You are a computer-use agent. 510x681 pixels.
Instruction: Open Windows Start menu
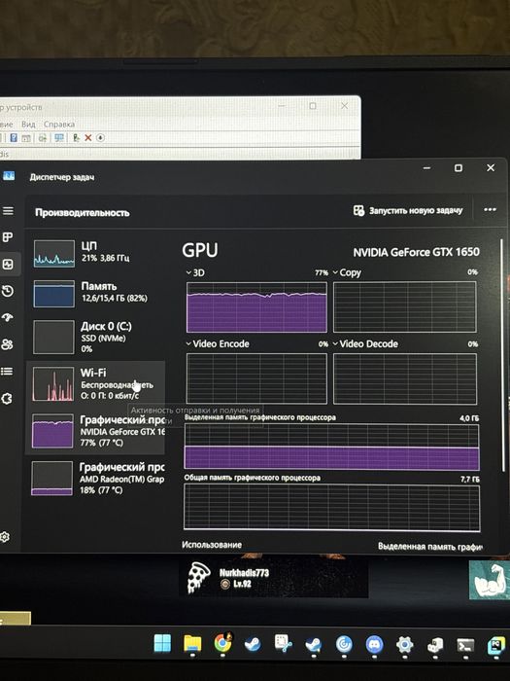162,643
